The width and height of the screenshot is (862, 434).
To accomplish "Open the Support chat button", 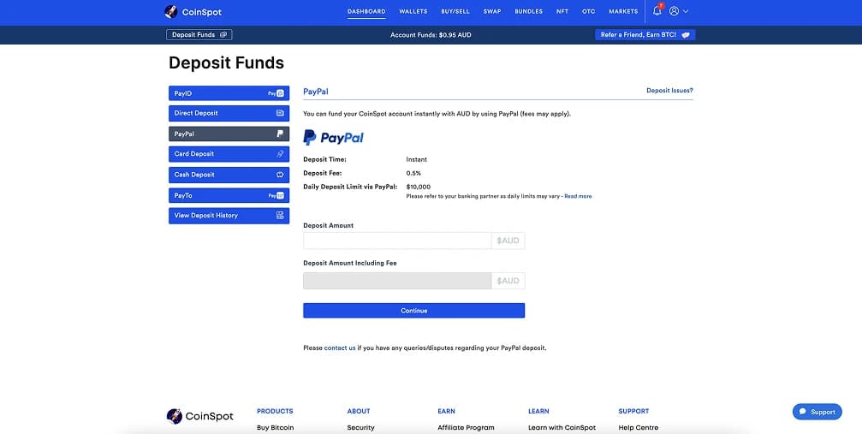I will pyautogui.click(x=817, y=412).
